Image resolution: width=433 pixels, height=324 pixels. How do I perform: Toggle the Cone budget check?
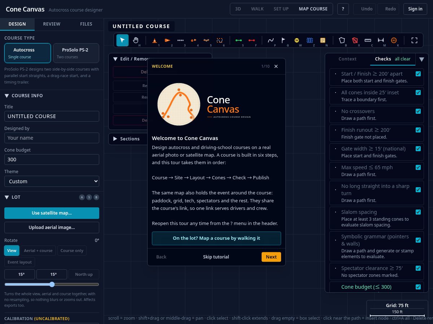(x=418, y=287)
